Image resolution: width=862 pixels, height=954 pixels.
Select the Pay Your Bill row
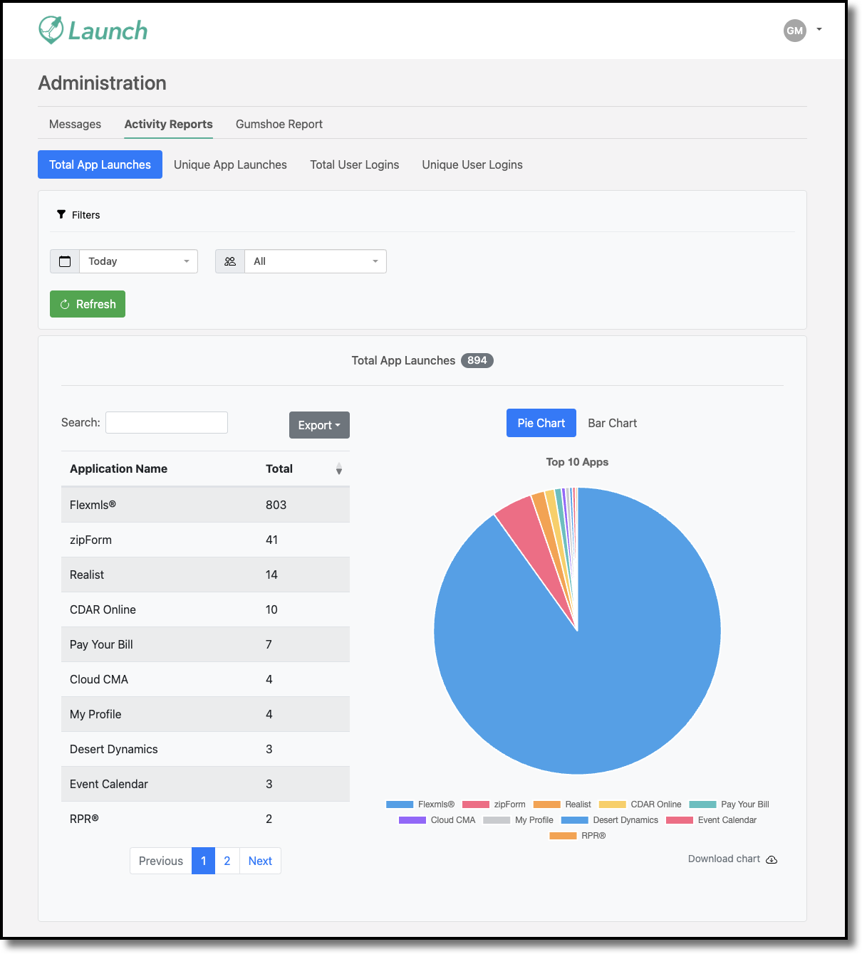click(x=205, y=644)
